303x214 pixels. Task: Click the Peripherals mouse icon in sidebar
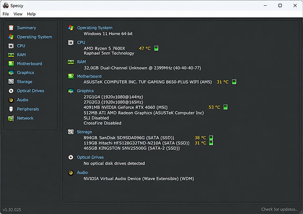click(x=11, y=109)
